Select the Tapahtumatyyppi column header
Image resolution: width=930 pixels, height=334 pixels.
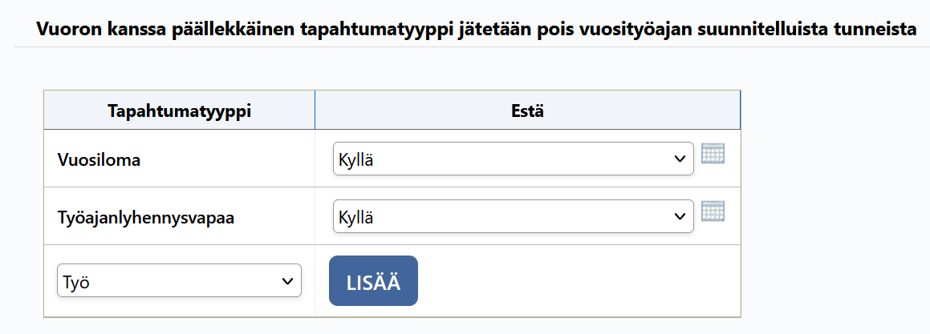179,111
